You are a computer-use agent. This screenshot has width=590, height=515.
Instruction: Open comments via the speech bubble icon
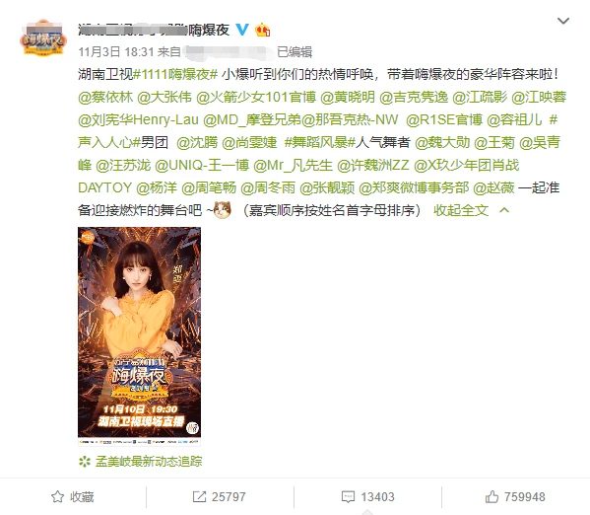click(348, 496)
